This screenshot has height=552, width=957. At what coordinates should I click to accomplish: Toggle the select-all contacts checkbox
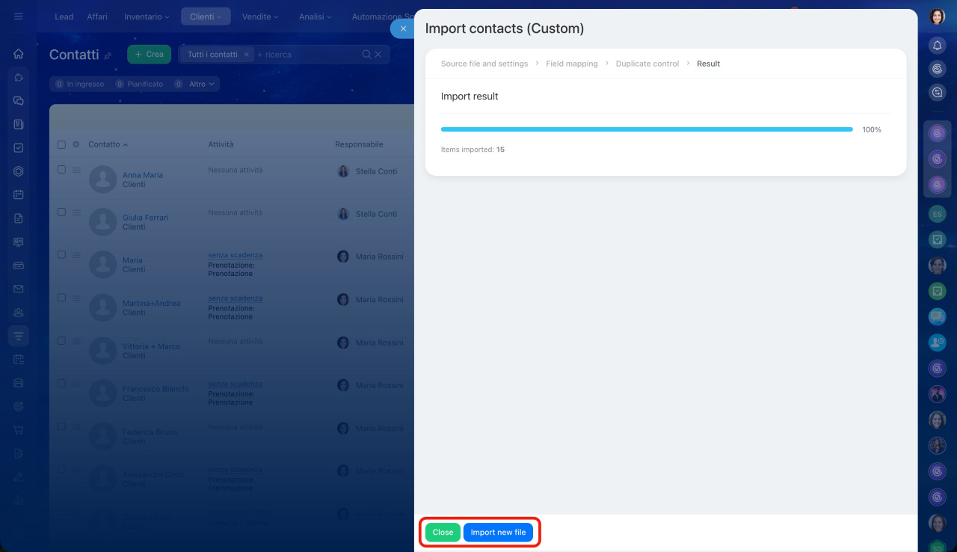tap(61, 144)
